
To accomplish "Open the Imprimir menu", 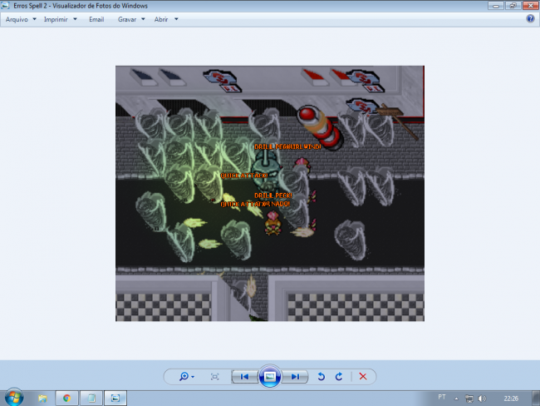I will (x=56, y=19).
